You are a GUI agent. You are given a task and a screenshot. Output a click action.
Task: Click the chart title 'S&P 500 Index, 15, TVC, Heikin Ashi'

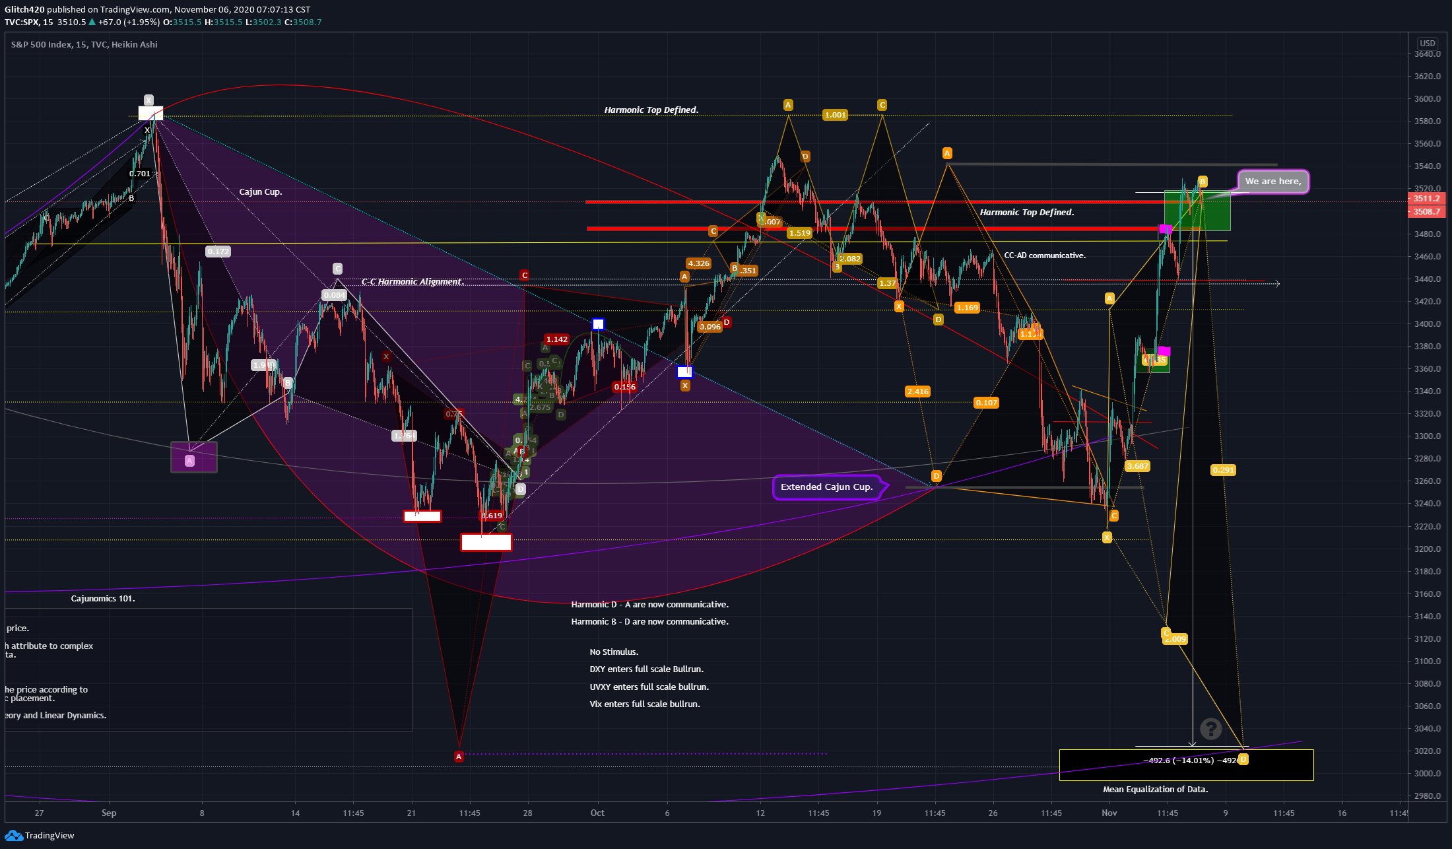[84, 45]
